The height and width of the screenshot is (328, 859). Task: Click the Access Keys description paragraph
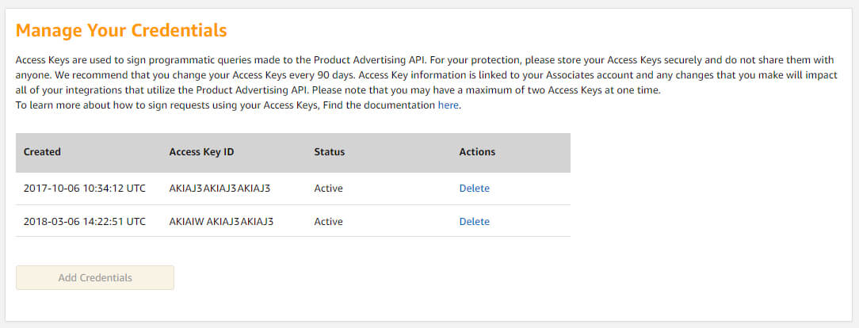coord(426,75)
